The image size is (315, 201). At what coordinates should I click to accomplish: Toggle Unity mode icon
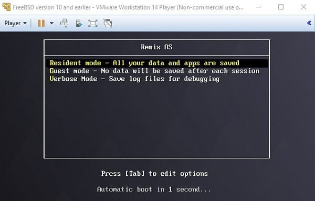108,23
